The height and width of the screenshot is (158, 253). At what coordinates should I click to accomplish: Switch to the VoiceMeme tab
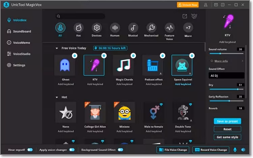(19, 43)
